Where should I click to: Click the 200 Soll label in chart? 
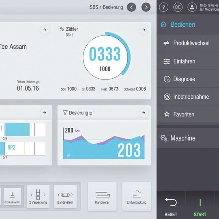tap(72, 131)
